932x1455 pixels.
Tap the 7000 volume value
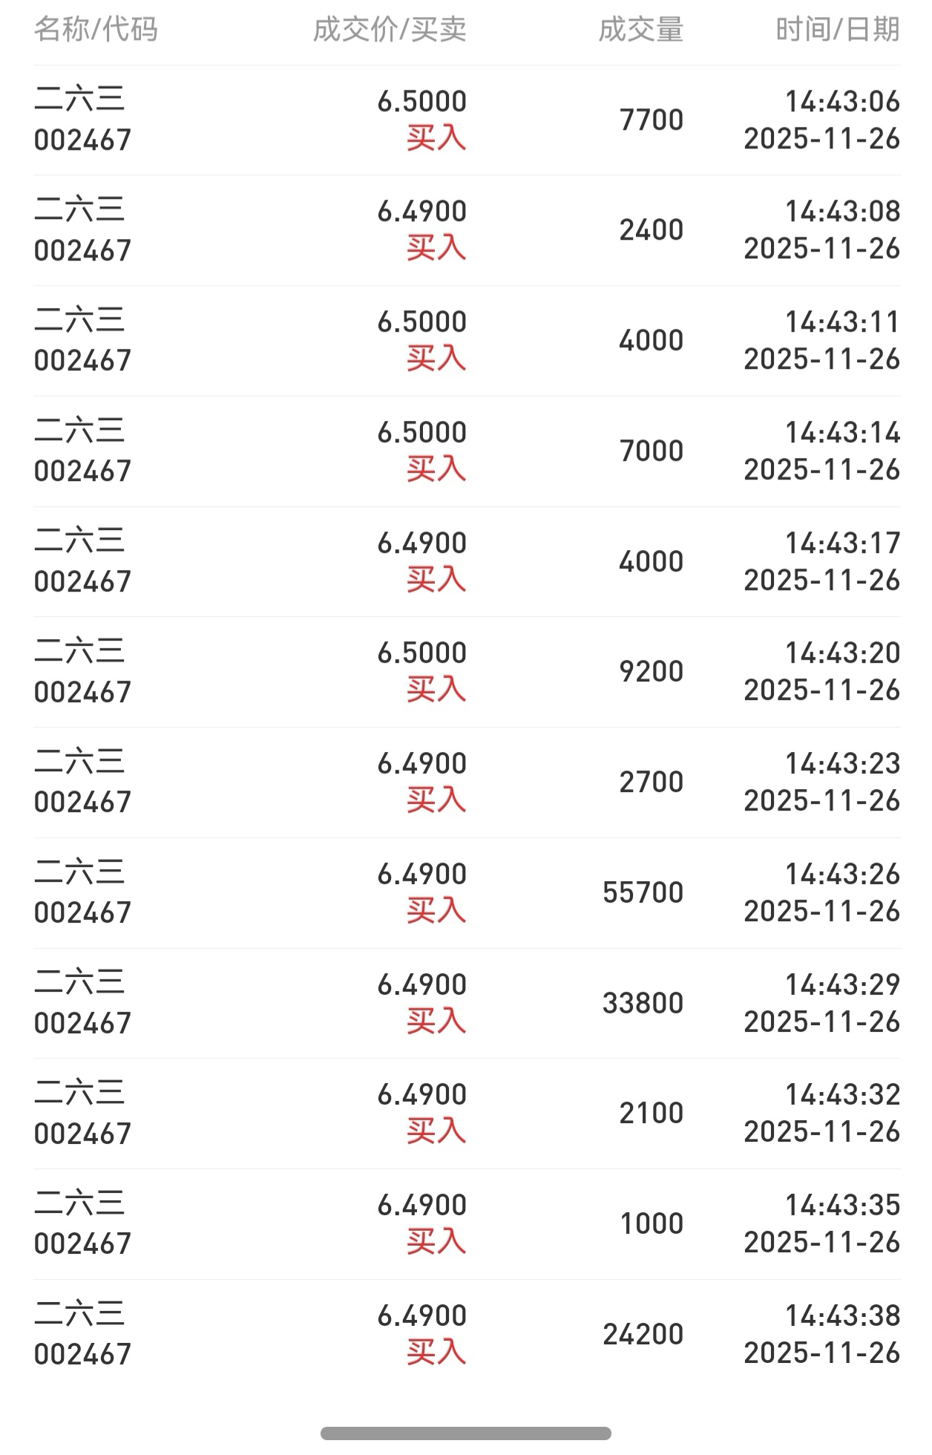pos(651,451)
